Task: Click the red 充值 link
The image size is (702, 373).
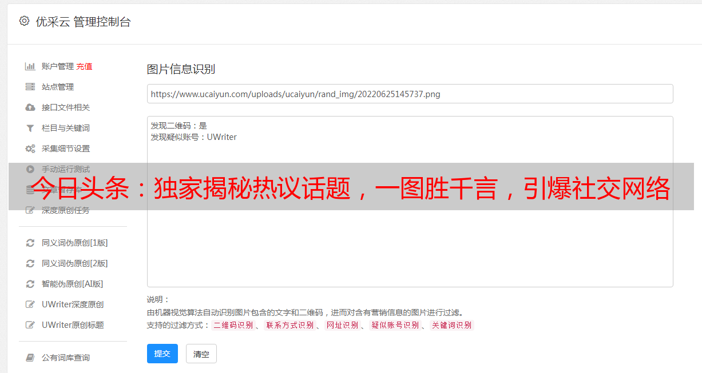Action: (84, 66)
